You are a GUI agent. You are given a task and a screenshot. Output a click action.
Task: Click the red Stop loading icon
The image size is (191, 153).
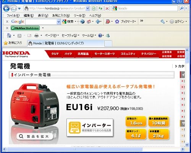tap(107, 8)
